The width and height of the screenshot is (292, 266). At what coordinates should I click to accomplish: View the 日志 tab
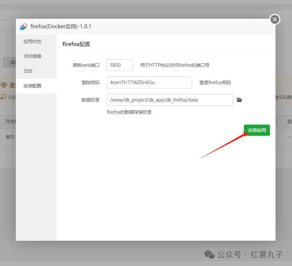click(28, 71)
